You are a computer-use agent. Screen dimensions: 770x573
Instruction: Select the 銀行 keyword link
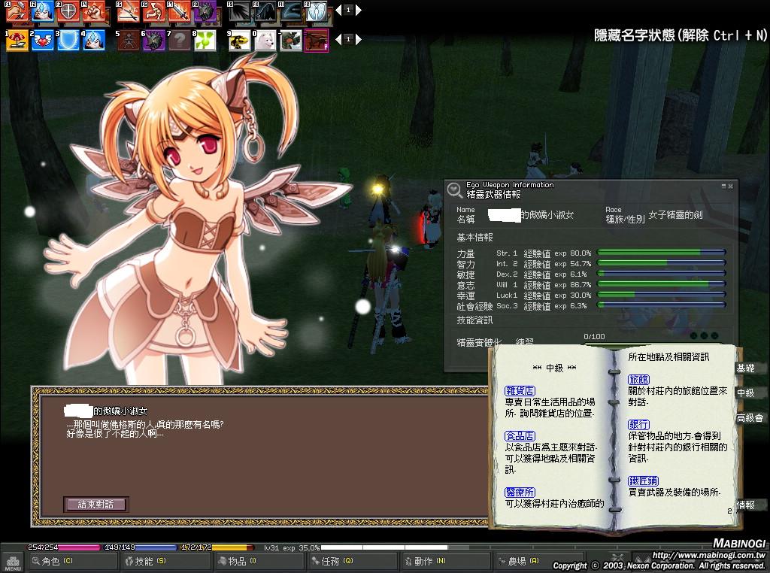click(x=639, y=425)
